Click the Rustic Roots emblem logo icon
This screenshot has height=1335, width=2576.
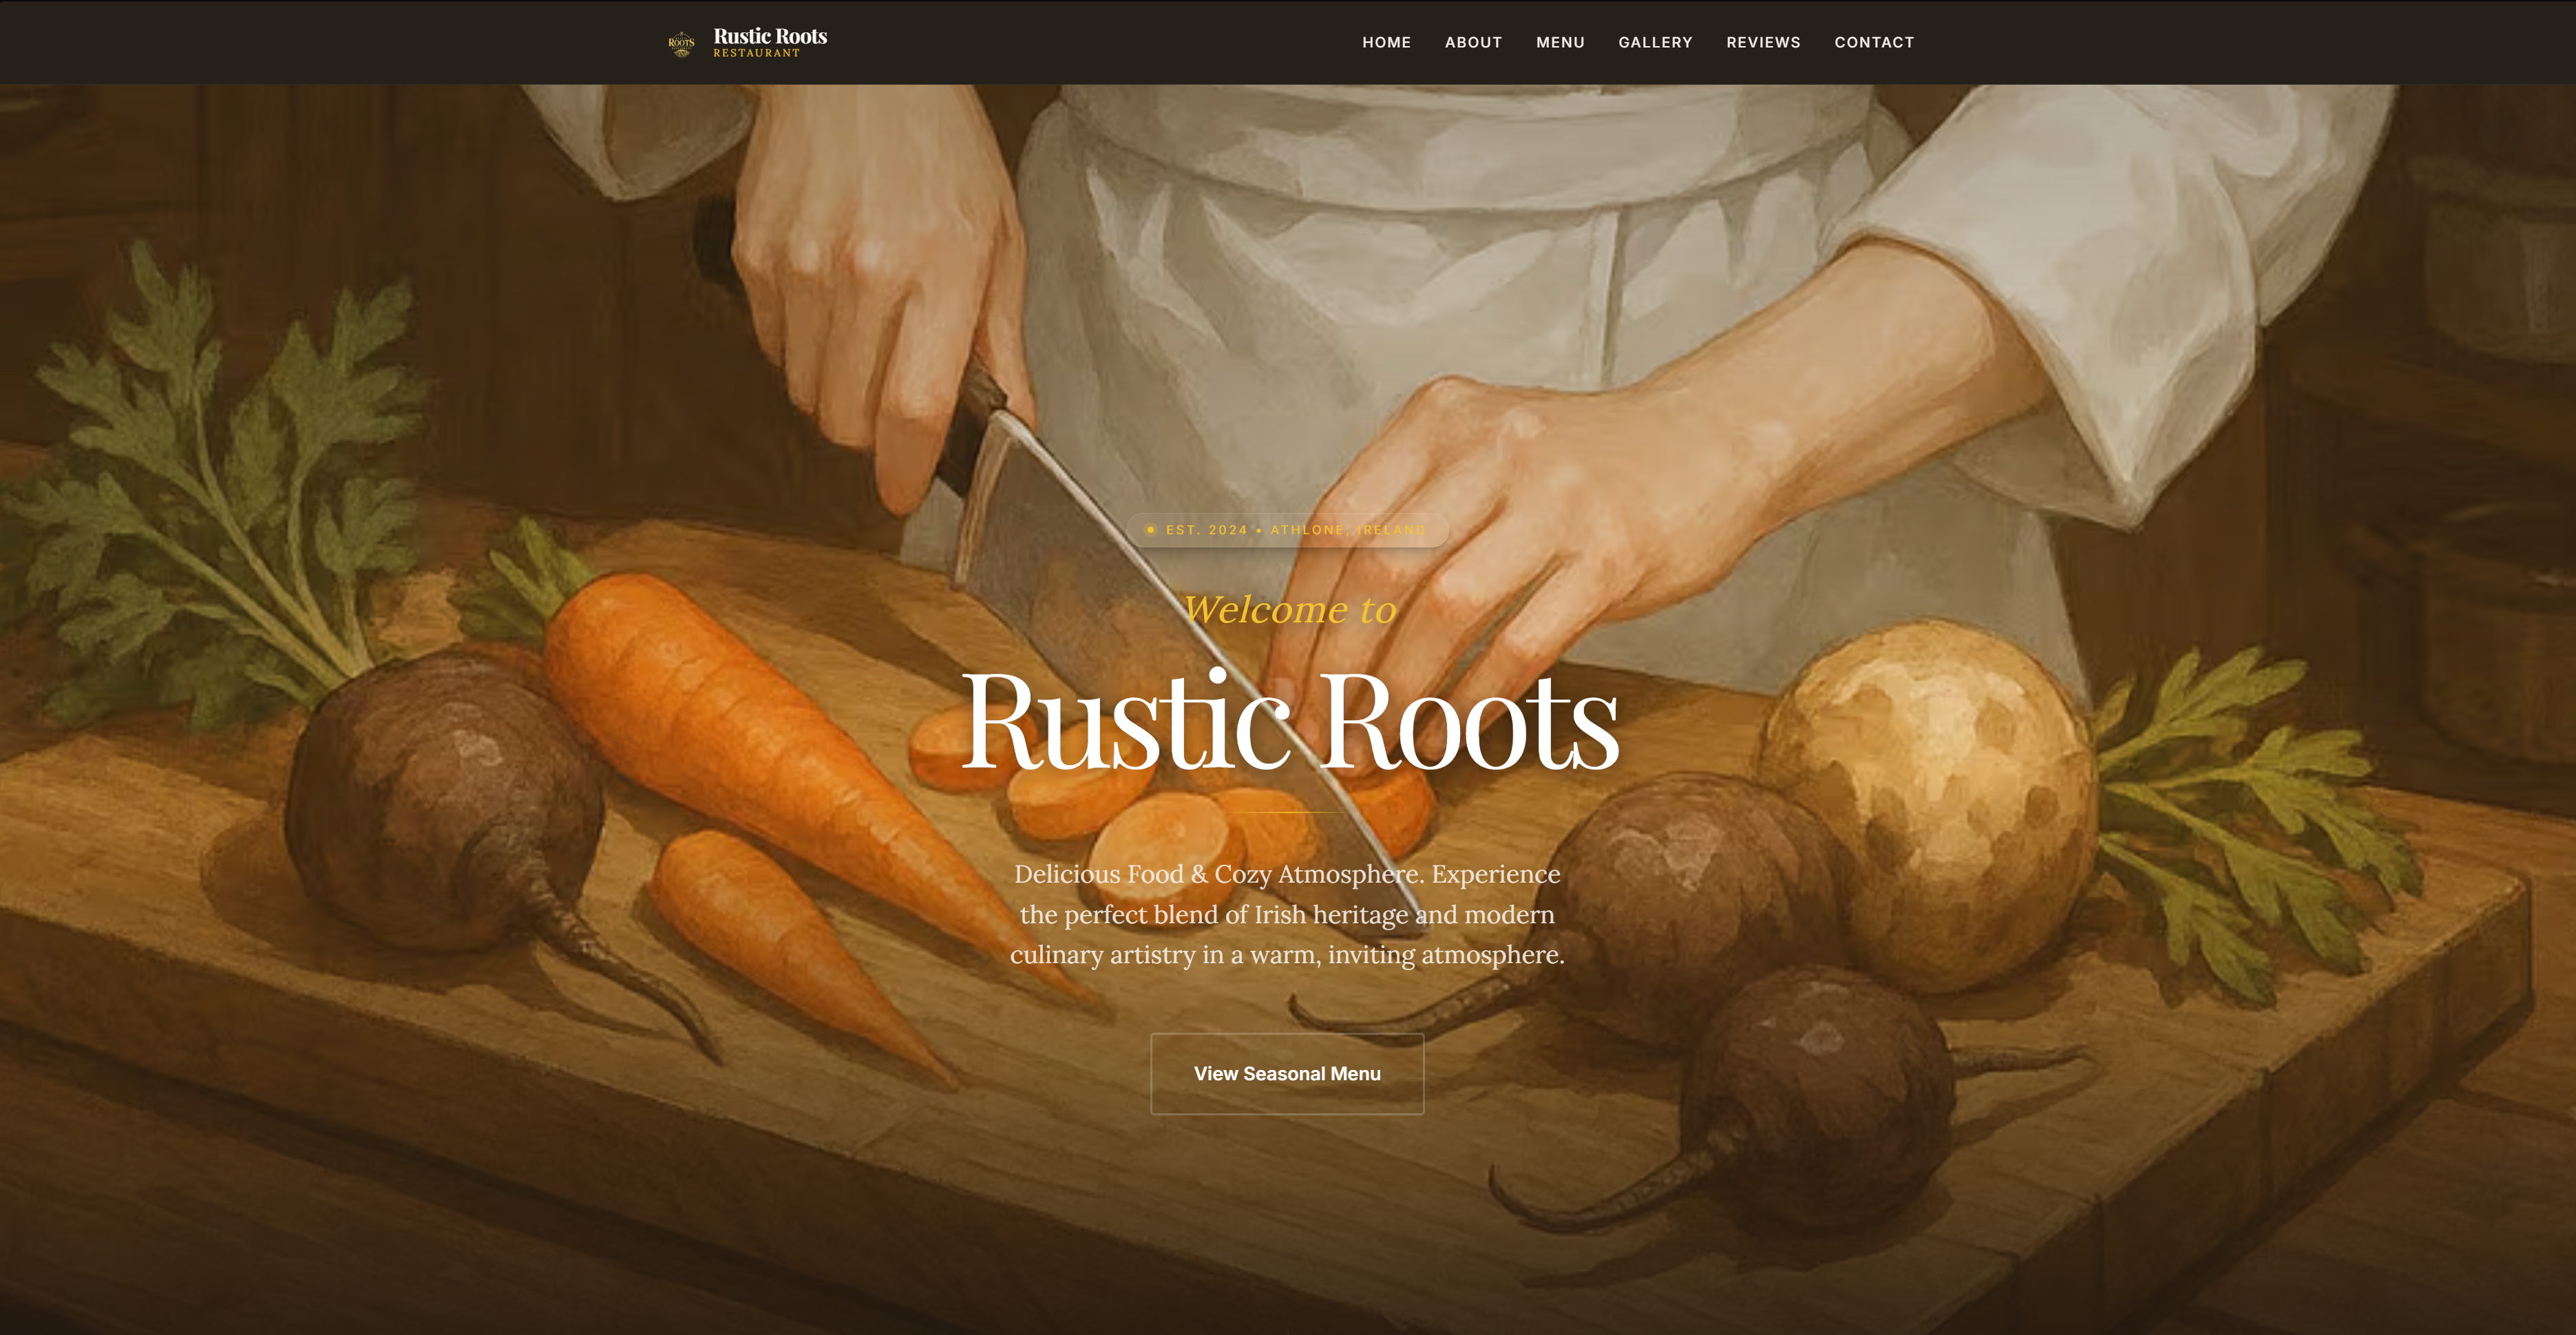click(x=681, y=43)
